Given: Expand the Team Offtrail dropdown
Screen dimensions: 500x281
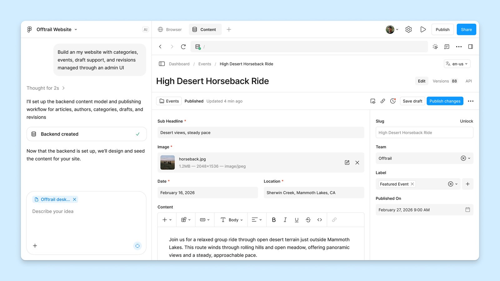Looking at the screenshot, I should pyautogui.click(x=469, y=158).
